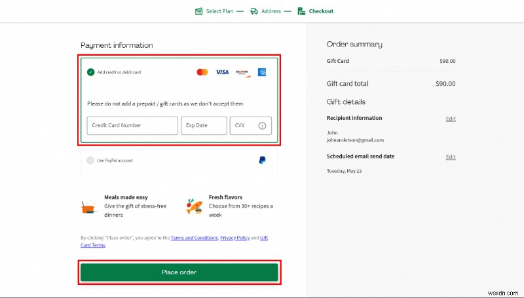The height and width of the screenshot is (298, 524).
Task: Click the prepaid gift cards warning text
Action: click(x=165, y=104)
